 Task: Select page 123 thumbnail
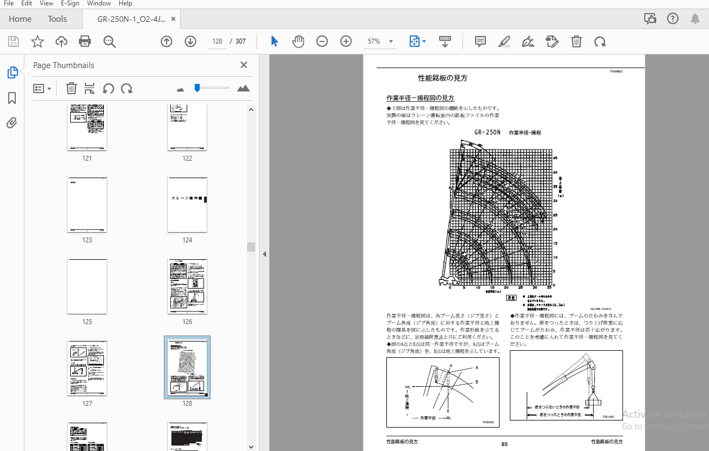[x=87, y=204]
